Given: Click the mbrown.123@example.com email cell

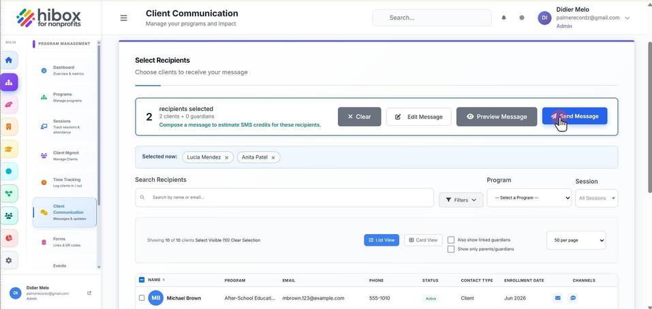Looking at the screenshot, I should point(313,298).
